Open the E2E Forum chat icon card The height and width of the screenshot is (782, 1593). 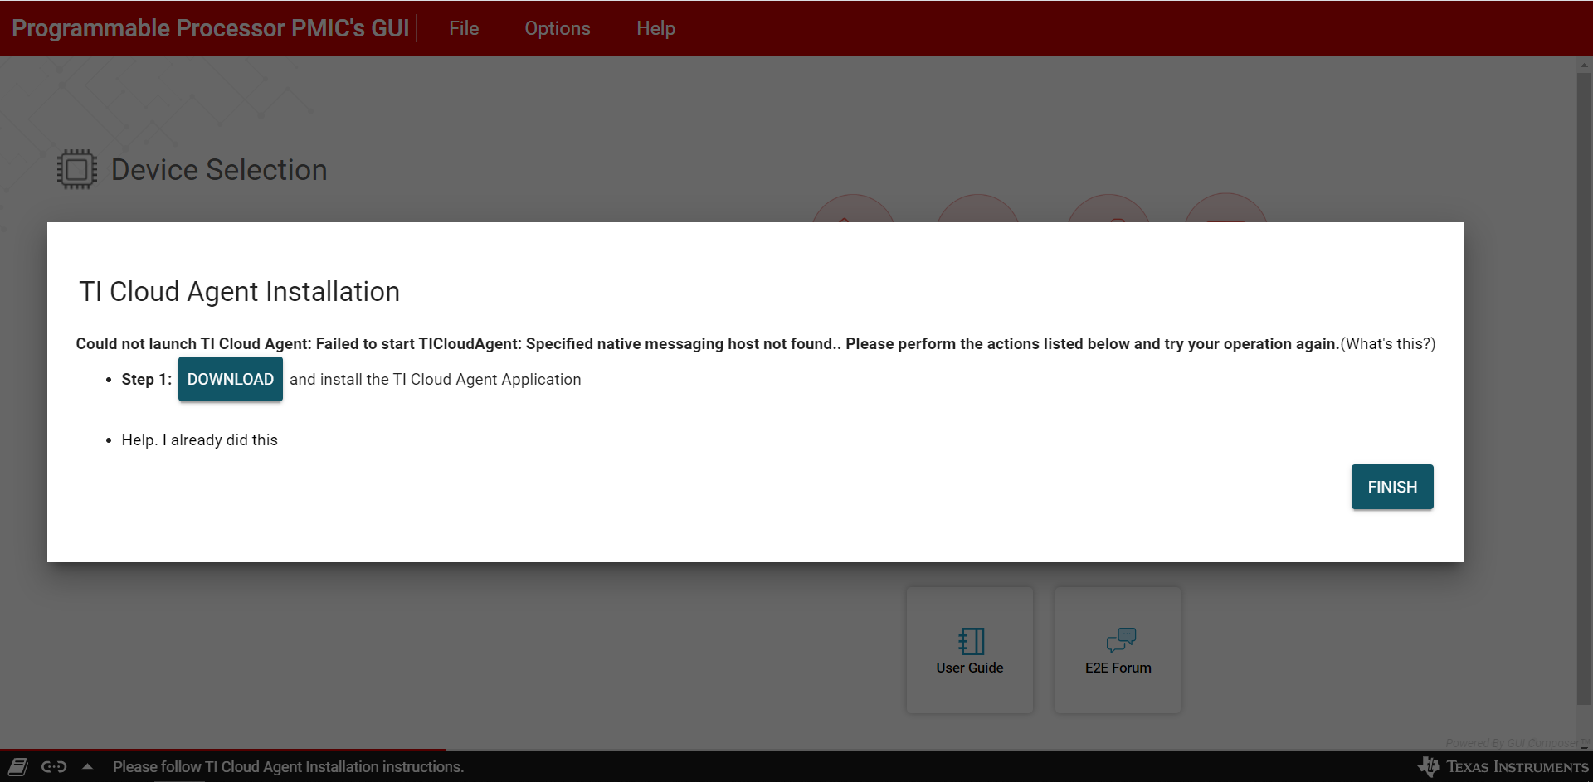(x=1118, y=650)
